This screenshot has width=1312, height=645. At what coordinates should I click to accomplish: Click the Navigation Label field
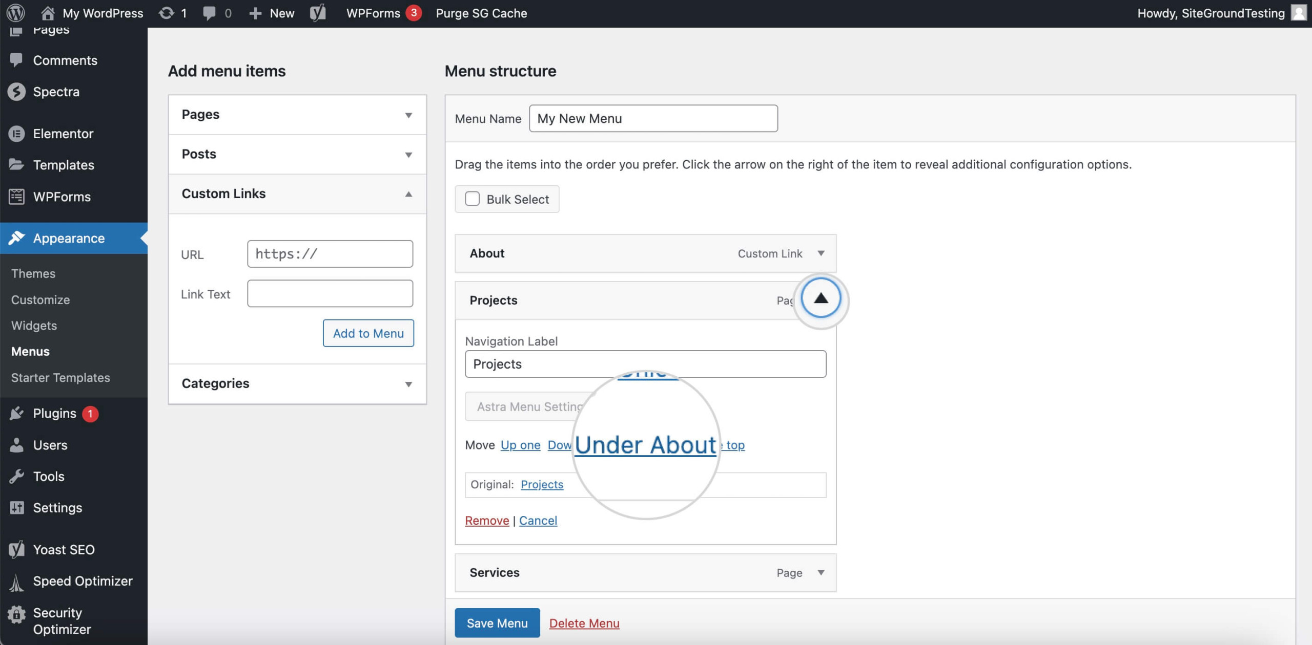click(x=645, y=364)
